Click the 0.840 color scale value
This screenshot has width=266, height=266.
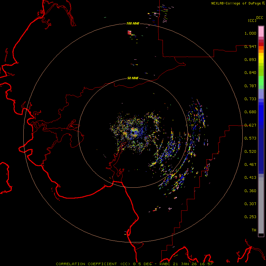[x=250, y=73]
